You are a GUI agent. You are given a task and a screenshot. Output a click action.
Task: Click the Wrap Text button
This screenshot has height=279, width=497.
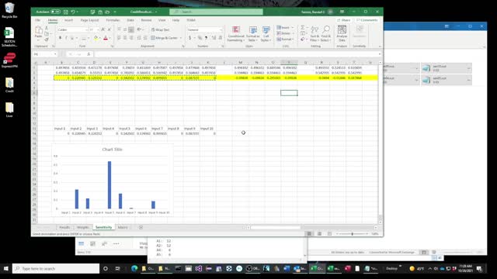(x=161, y=29)
